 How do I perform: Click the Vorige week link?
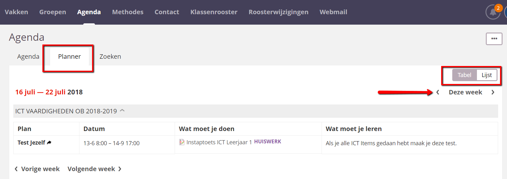[x=37, y=169]
